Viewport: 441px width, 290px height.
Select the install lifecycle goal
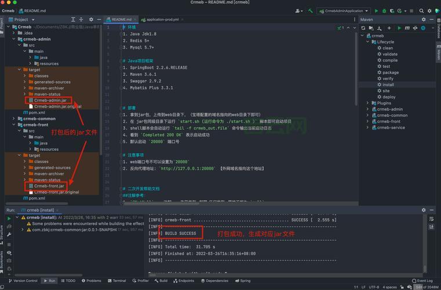coord(388,85)
